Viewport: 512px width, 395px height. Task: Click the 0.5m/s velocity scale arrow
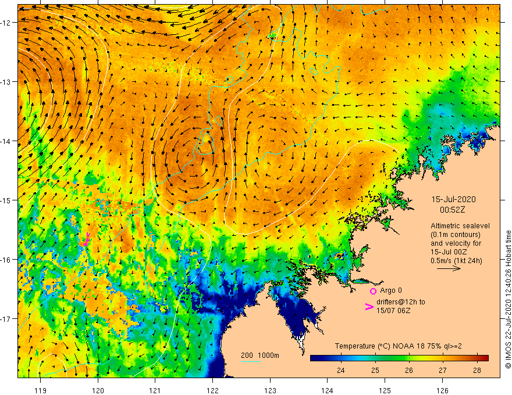coord(449,268)
